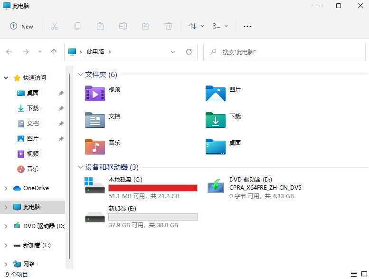Click the Copy icon in toolbar

coord(77,26)
